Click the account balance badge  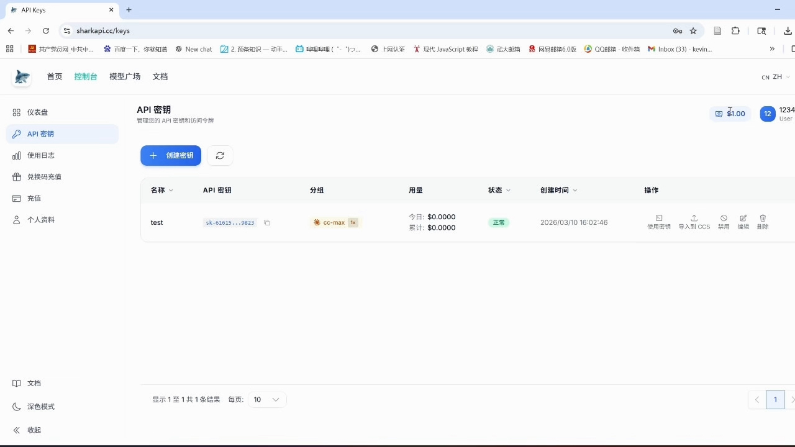point(730,114)
